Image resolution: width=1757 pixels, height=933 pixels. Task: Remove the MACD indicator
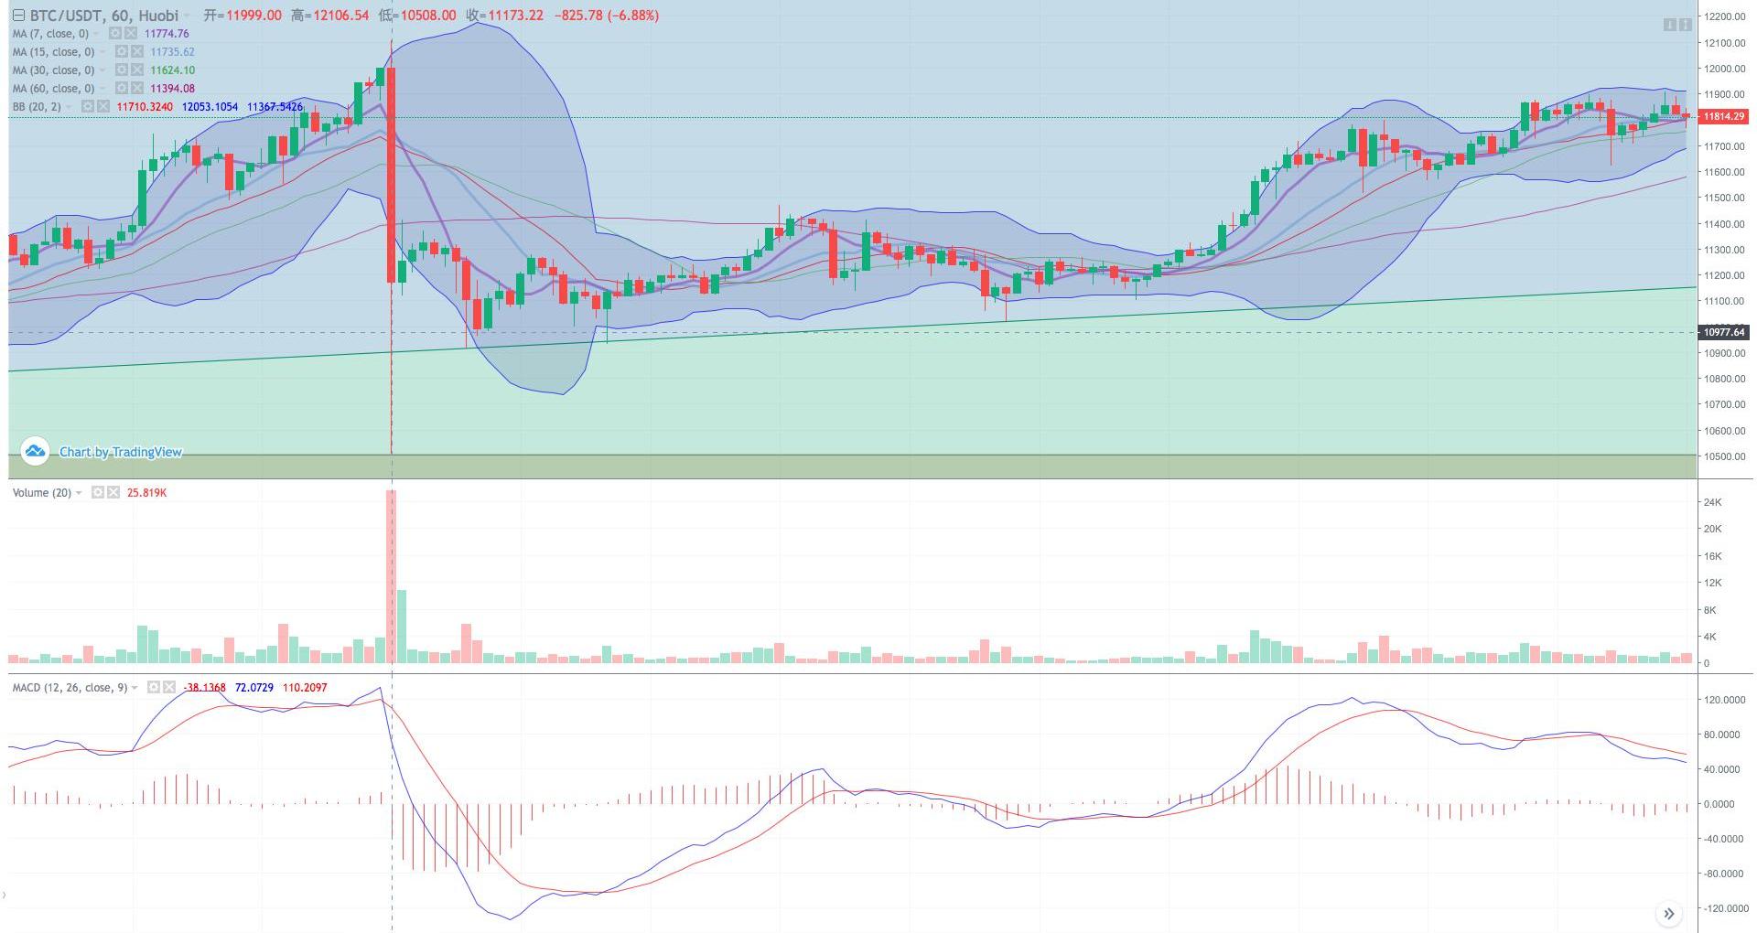169,688
